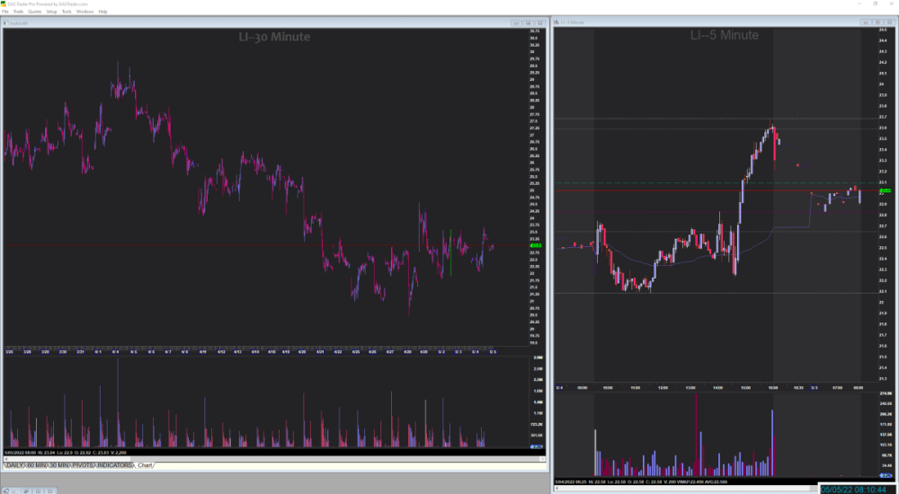Switch to the DAILY chart tab
Screen dimensions: 899x494
[14, 465]
